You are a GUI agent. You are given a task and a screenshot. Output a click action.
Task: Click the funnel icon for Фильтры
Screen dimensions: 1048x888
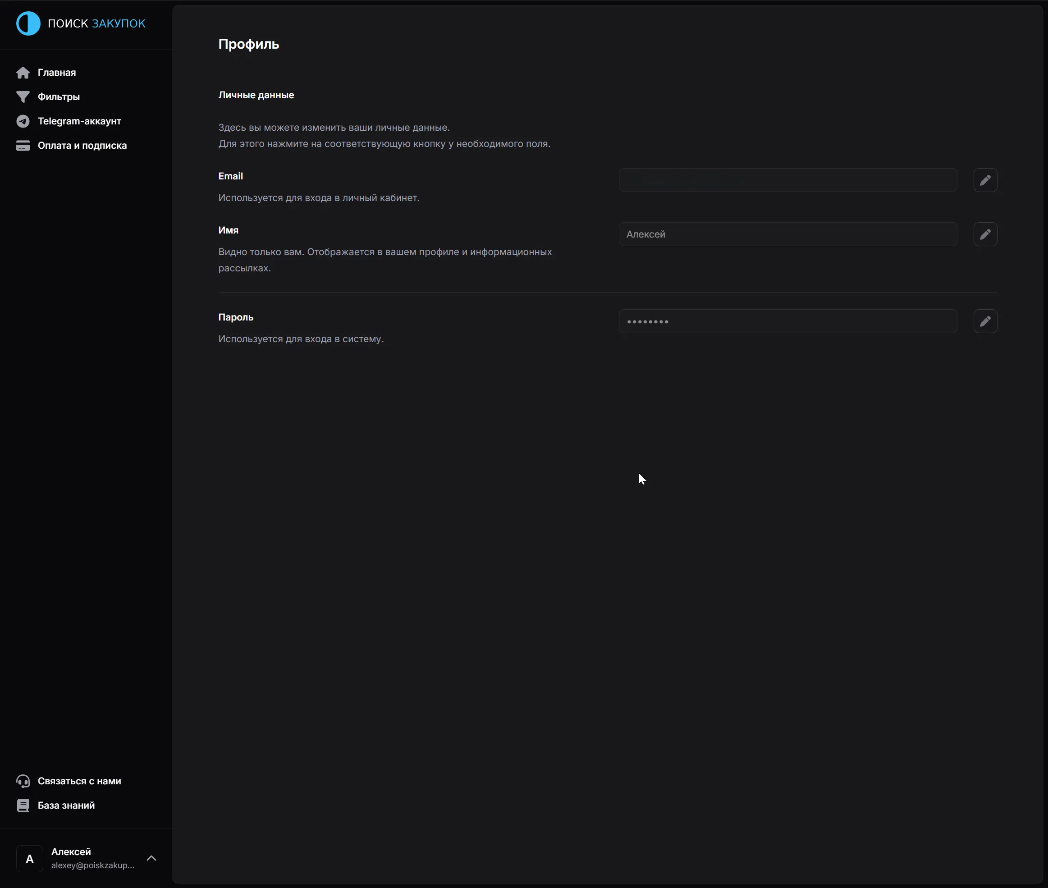(x=23, y=96)
